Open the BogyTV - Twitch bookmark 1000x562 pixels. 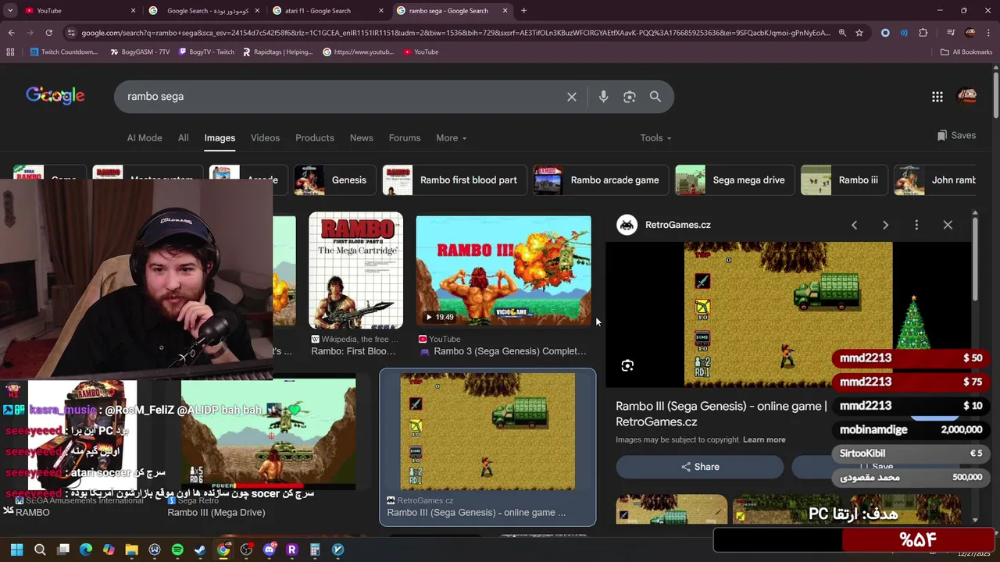[x=206, y=52]
